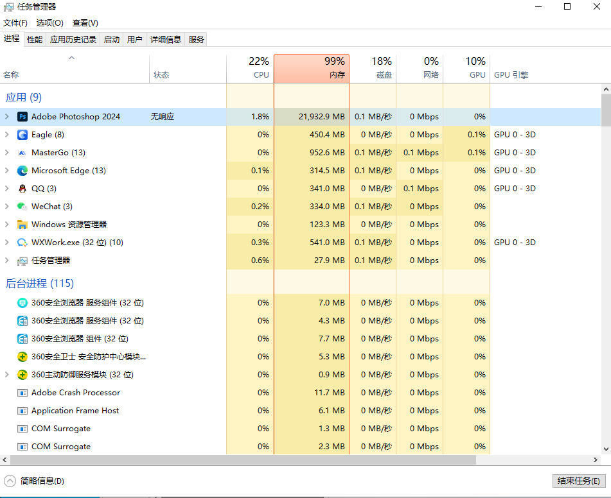This screenshot has width=611, height=498.
Task: Expand the WeChat (3) process group
Action: [x=6, y=207]
